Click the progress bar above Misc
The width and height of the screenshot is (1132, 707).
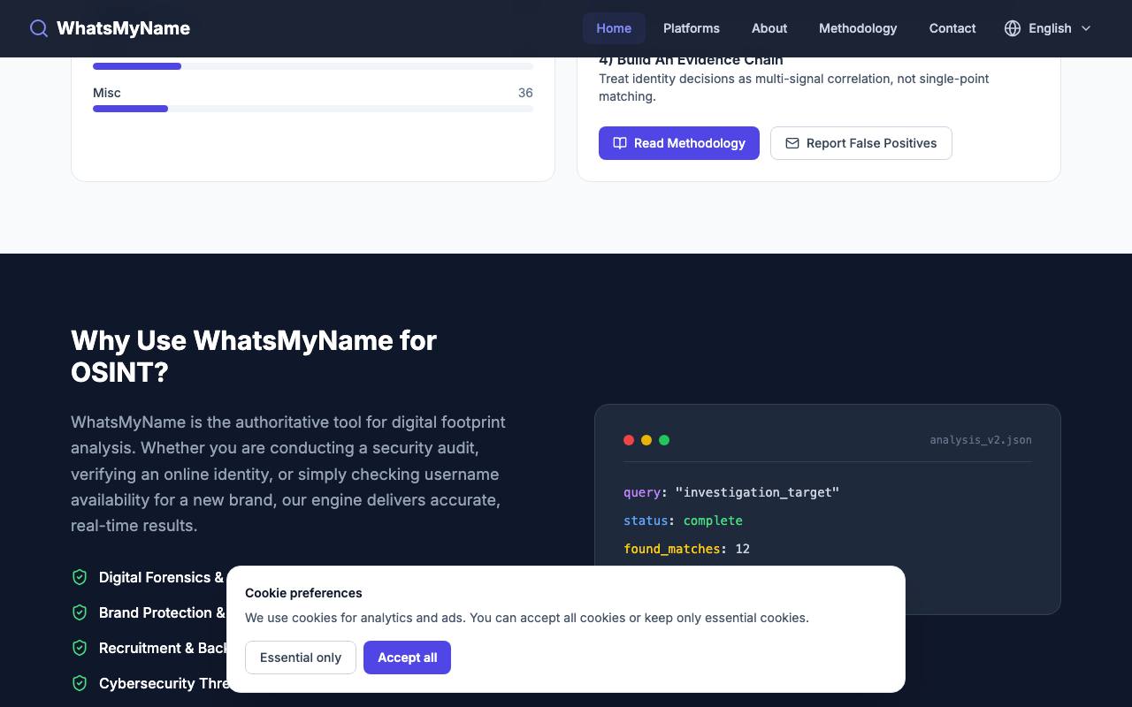tap(313, 66)
